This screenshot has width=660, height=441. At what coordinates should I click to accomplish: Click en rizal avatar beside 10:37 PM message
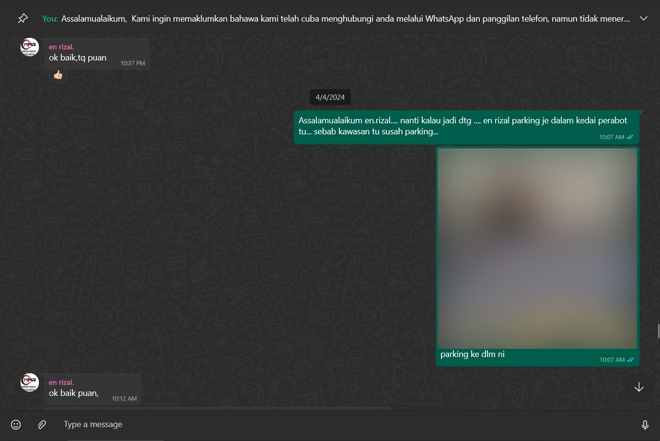coord(30,47)
